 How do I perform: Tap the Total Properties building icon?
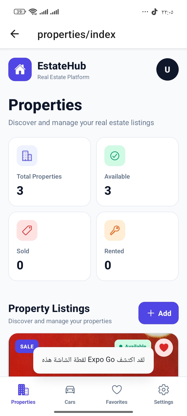pyautogui.click(x=27, y=156)
